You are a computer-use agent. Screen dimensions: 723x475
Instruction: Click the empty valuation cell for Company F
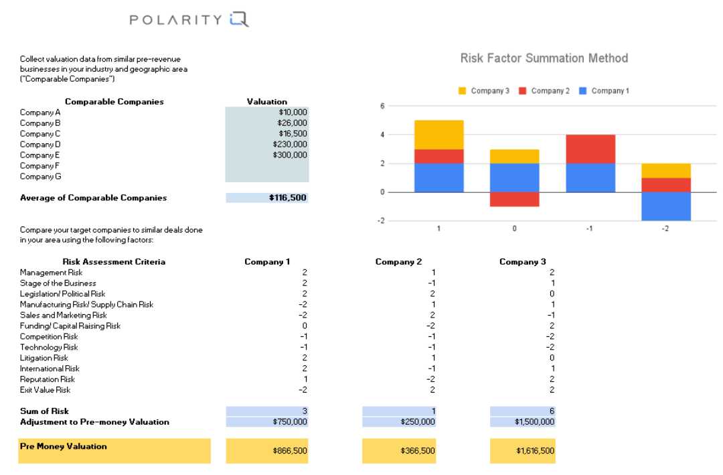267,165
